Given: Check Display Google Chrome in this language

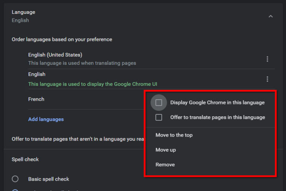Looking at the screenshot, I should pyautogui.click(x=158, y=102).
